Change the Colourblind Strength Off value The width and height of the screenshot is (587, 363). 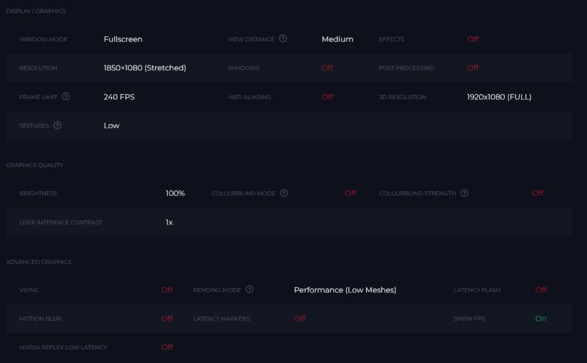pos(538,194)
